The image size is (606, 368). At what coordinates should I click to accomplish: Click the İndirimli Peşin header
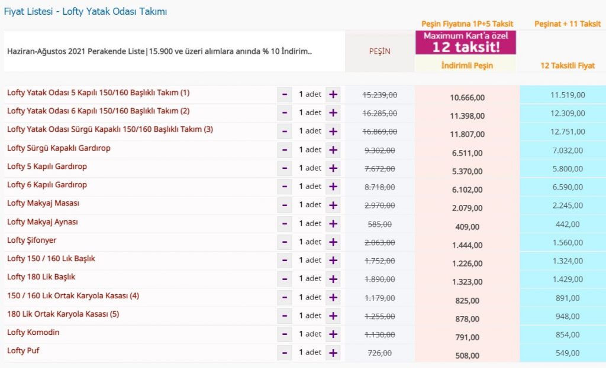[466, 66]
